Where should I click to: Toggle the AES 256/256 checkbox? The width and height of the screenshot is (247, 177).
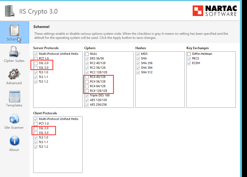pyautogui.click(x=87, y=105)
